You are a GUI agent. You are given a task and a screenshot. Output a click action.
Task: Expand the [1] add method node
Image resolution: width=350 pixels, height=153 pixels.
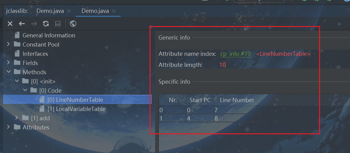pos(17,118)
